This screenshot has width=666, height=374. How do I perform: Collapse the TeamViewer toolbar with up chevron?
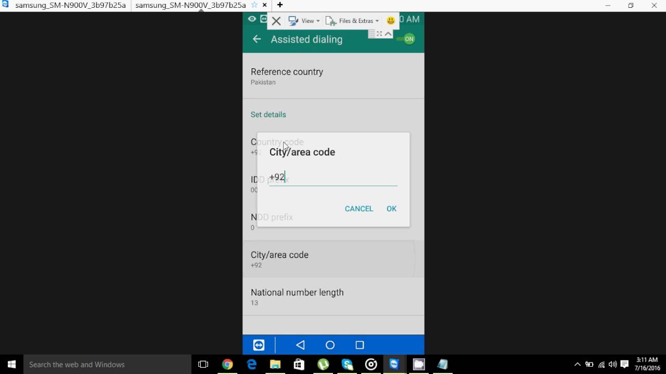[x=388, y=34]
